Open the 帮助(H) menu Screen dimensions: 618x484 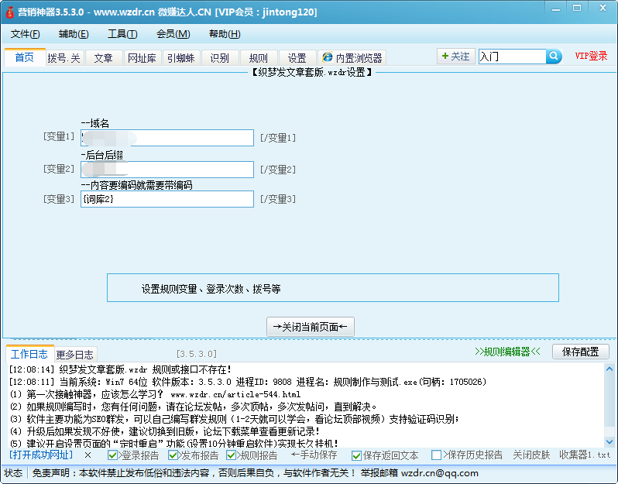225,34
